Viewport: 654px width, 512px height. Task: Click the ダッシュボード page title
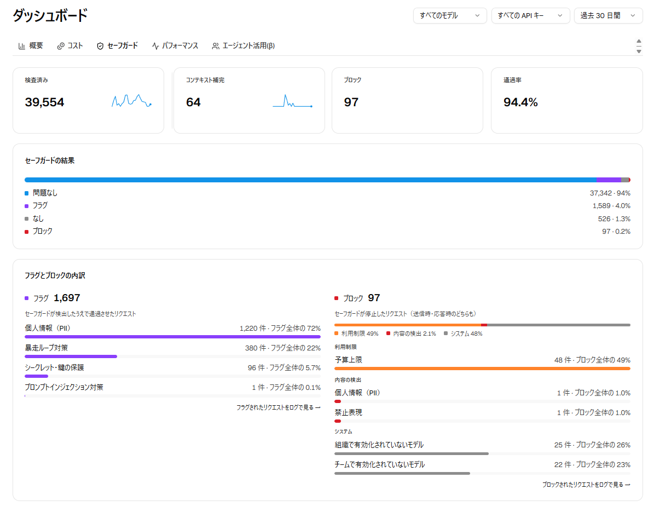(x=50, y=16)
